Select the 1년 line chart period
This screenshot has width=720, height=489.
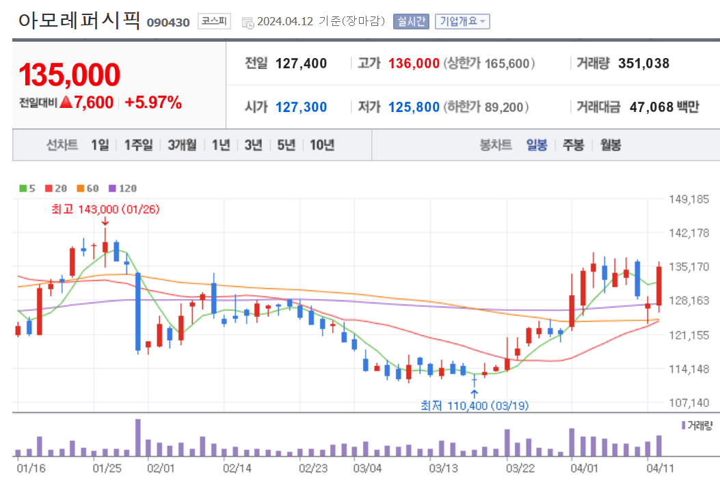point(221,145)
